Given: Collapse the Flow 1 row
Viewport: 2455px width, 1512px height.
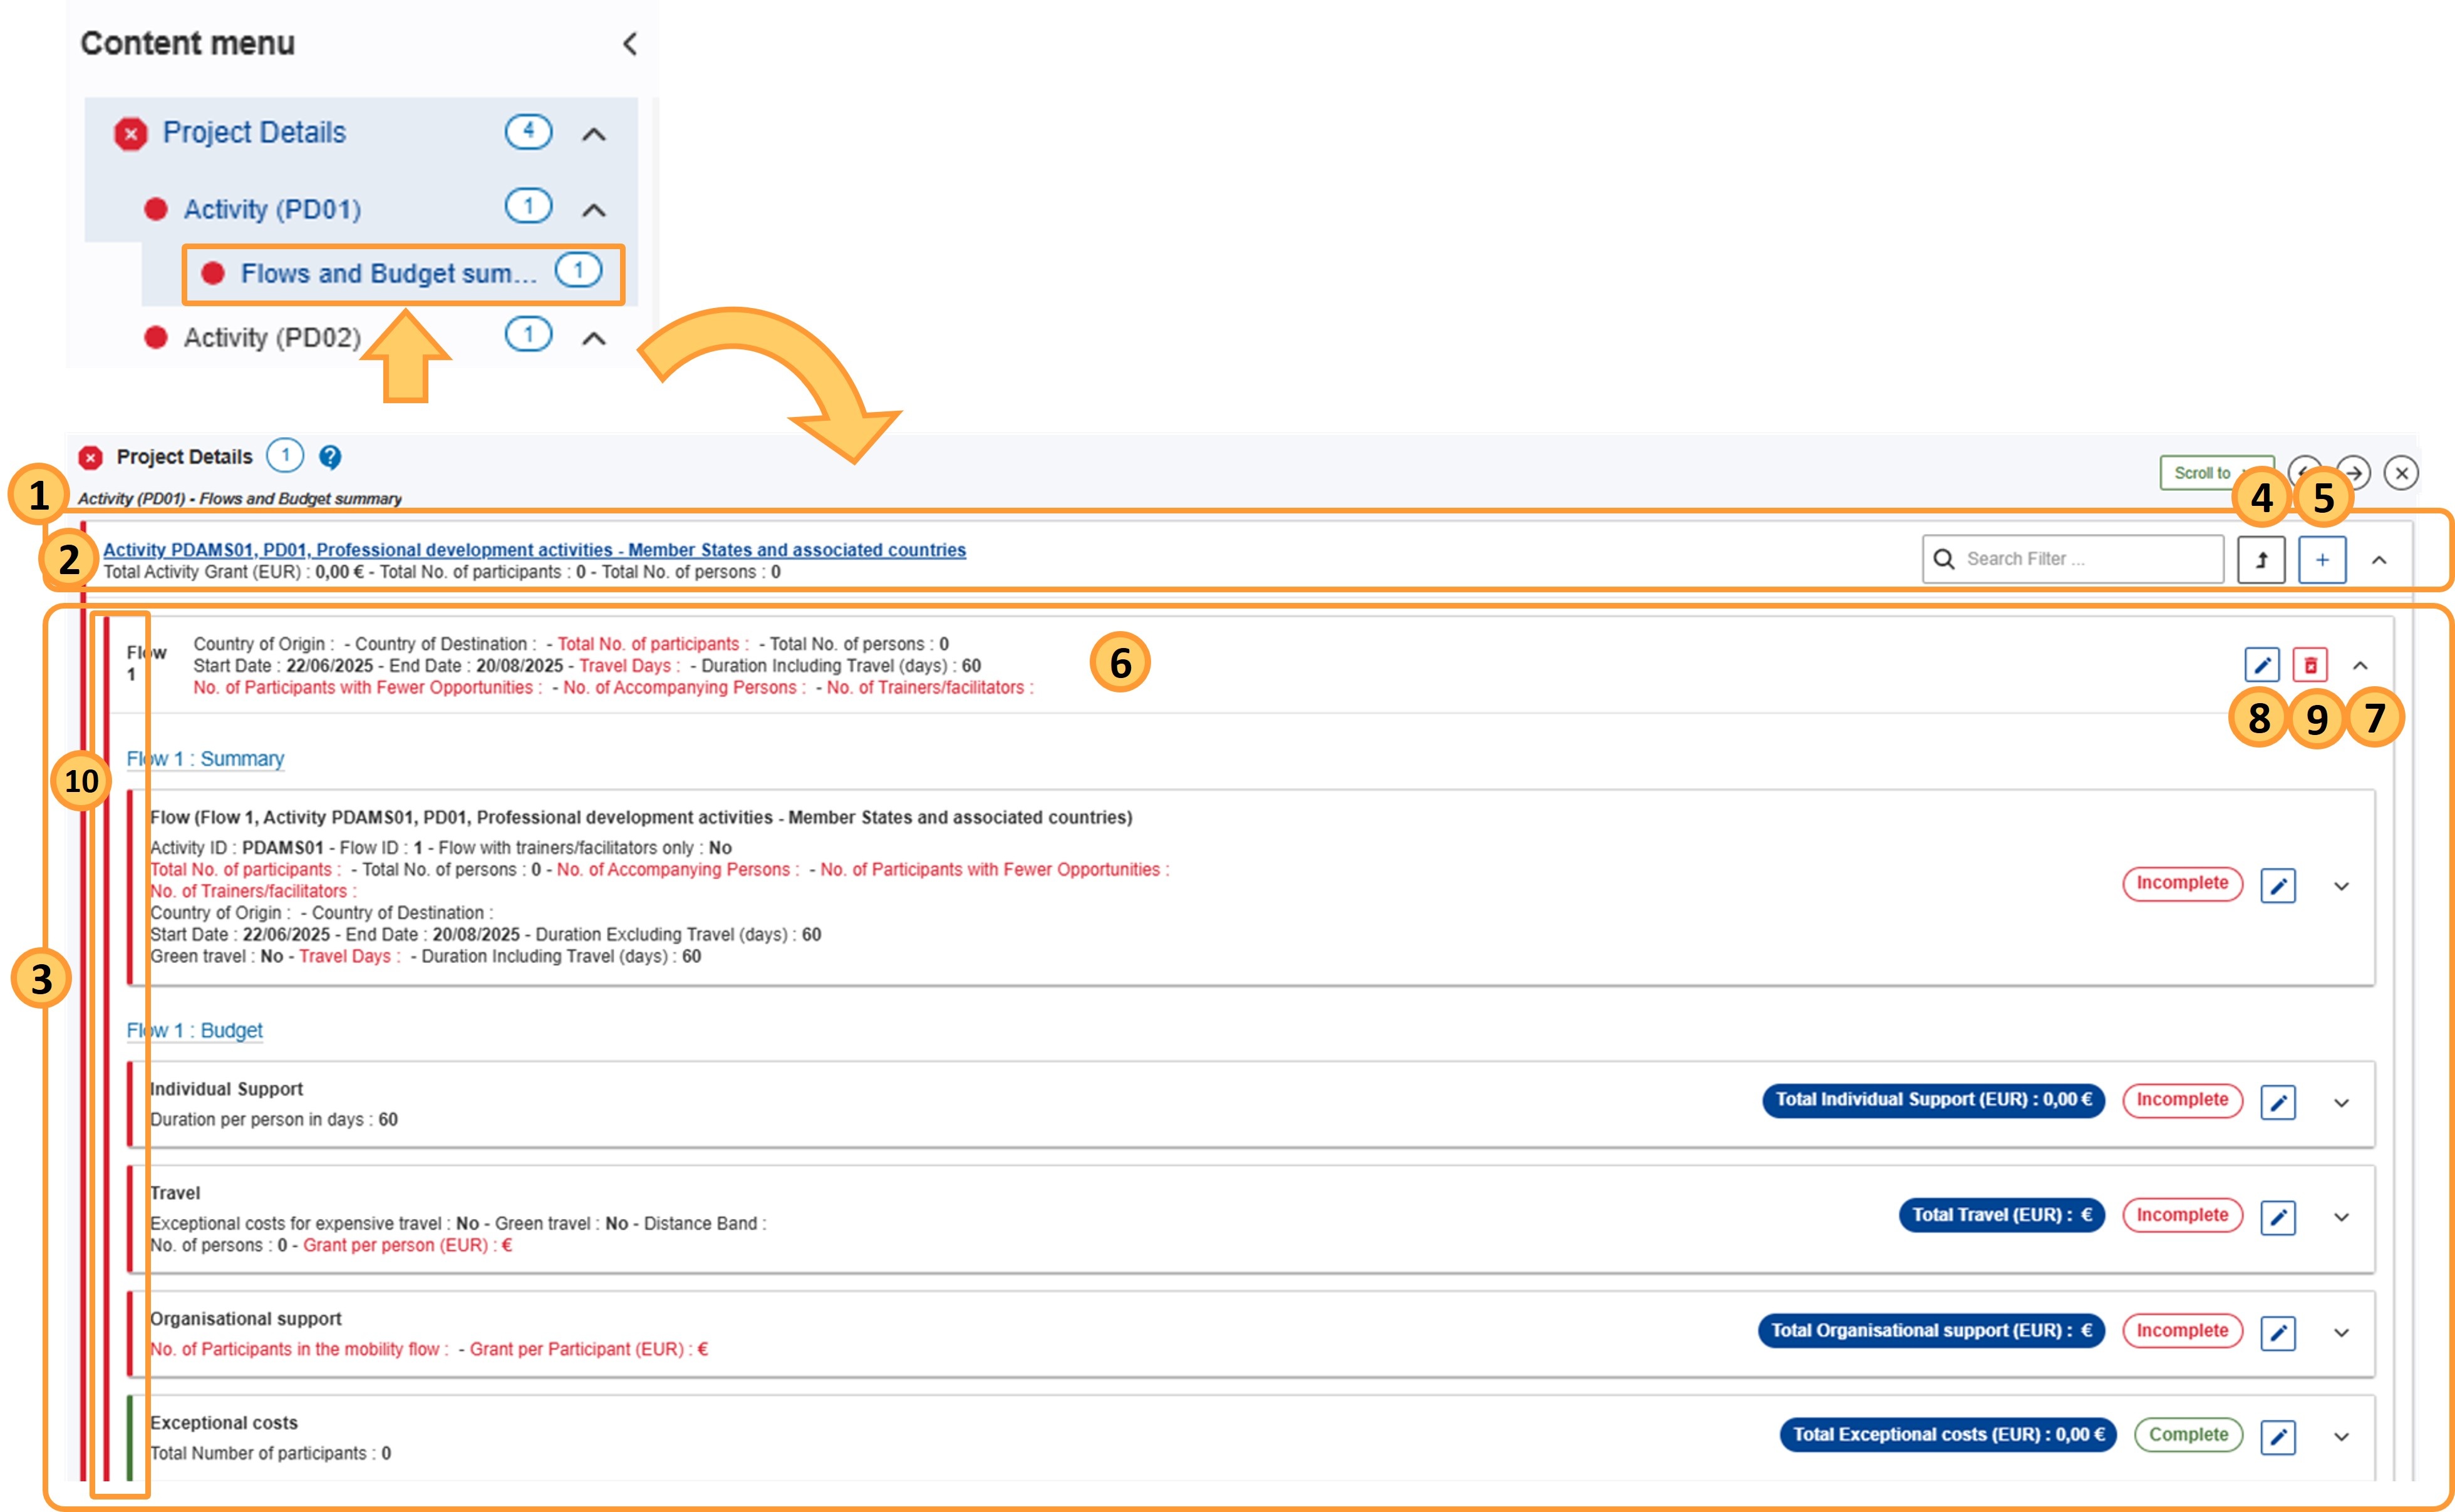Looking at the screenshot, I should pos(2360,665).
